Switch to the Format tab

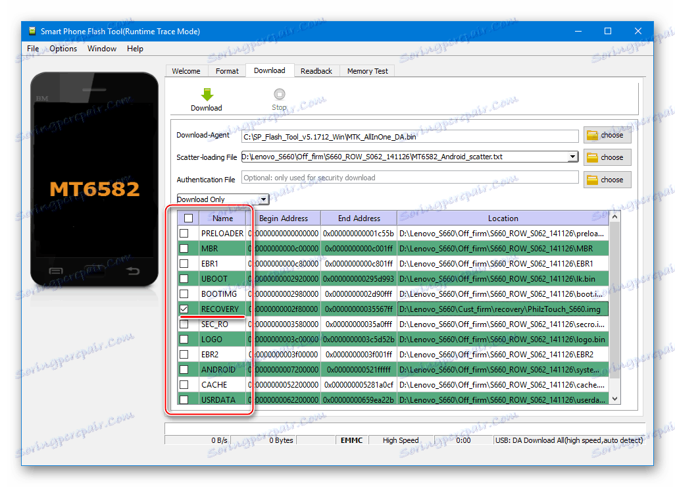point(227,70)
